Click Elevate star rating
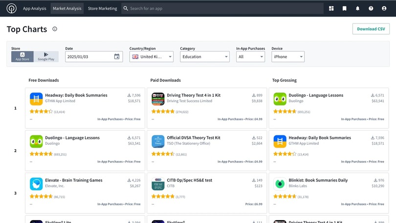The height and width of the screenshot is (223, 396). click(41, 197)
